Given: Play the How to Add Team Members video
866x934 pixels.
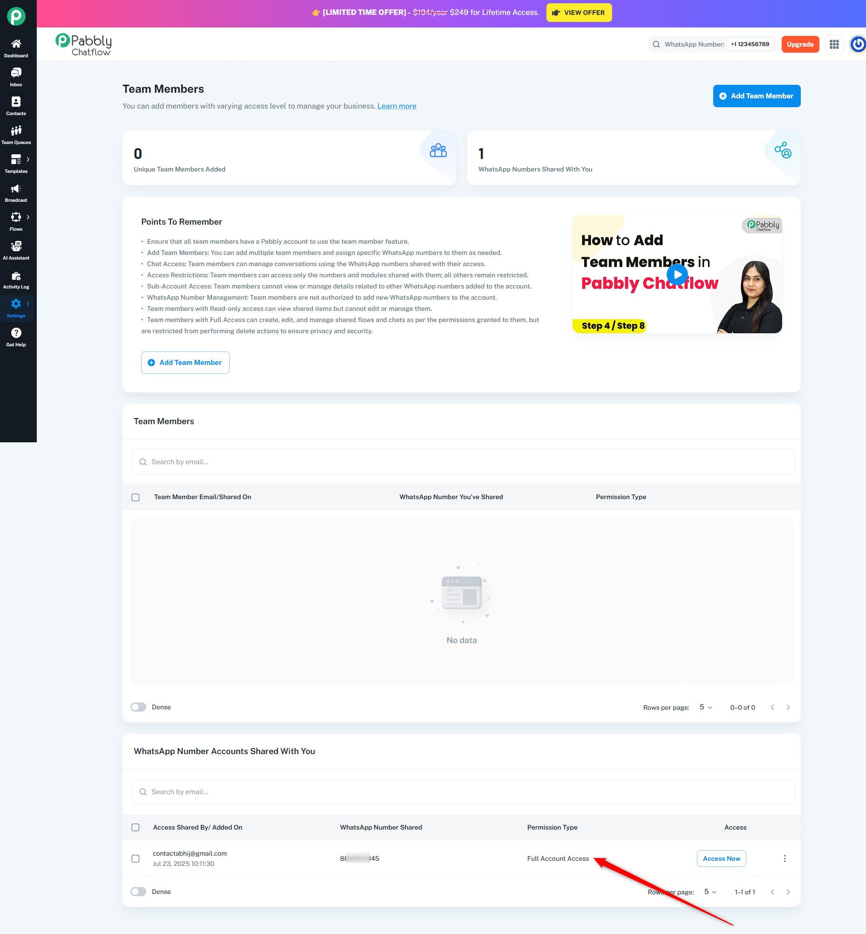Looking at the screenshot, I should [x=677, y=275].
